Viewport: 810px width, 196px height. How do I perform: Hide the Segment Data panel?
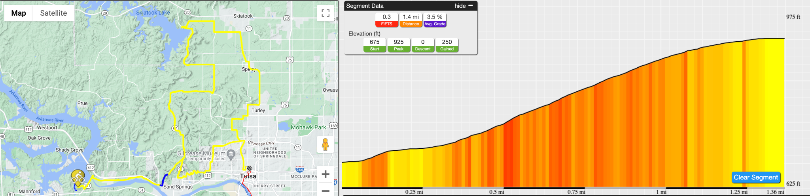(460, 6)
